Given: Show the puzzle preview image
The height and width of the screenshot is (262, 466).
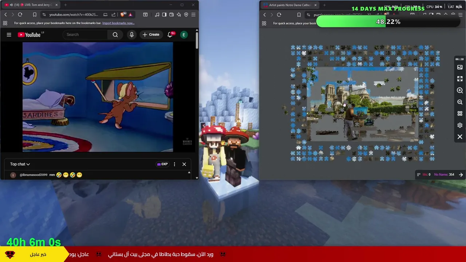Looking at the screenshot, I should 460,67.
